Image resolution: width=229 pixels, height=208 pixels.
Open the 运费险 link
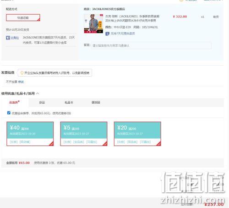(15, 38)
